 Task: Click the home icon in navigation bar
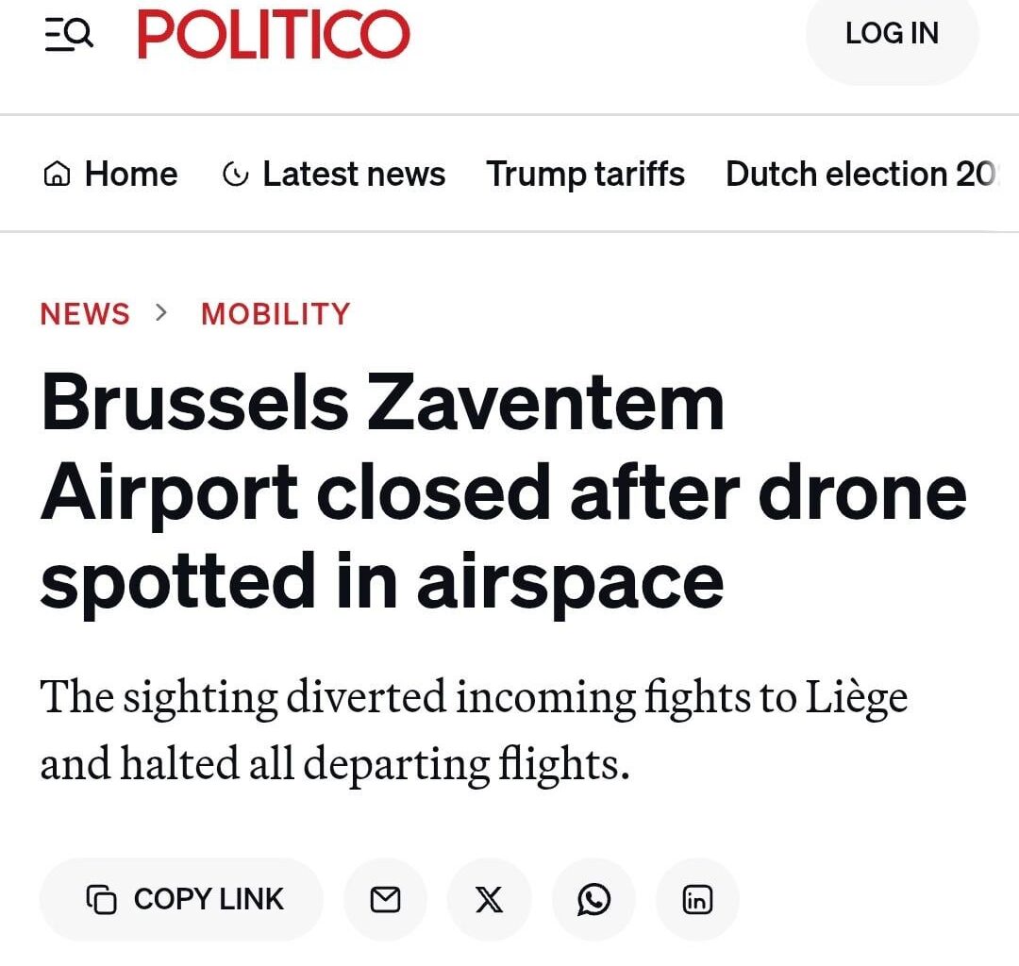coord(57,174)
